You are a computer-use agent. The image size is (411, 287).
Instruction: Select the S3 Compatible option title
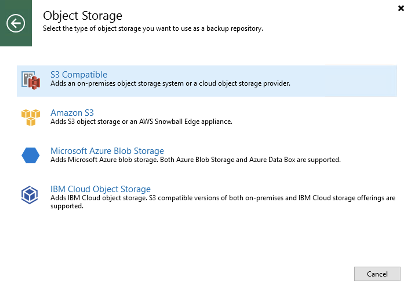coord(79,75)
